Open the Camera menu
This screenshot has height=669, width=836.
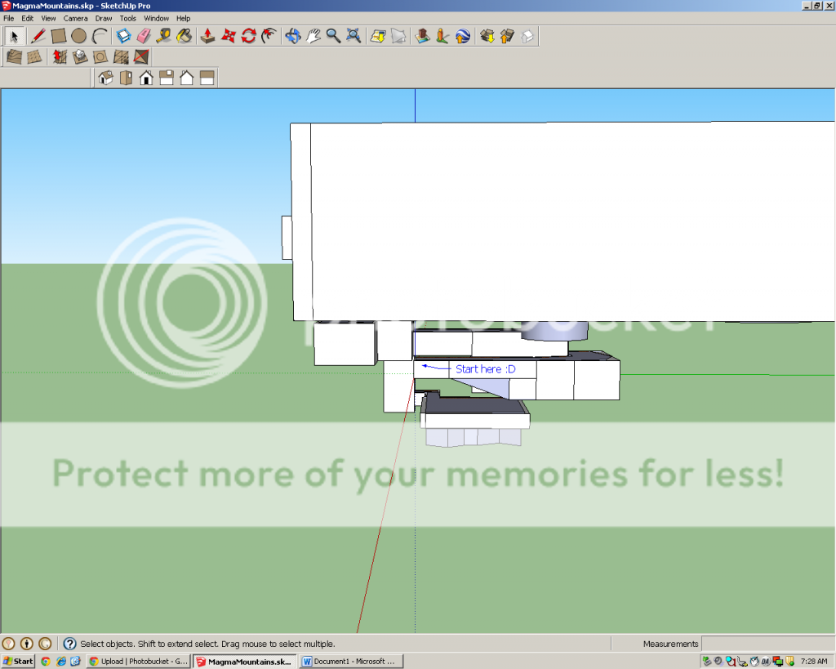75,18
